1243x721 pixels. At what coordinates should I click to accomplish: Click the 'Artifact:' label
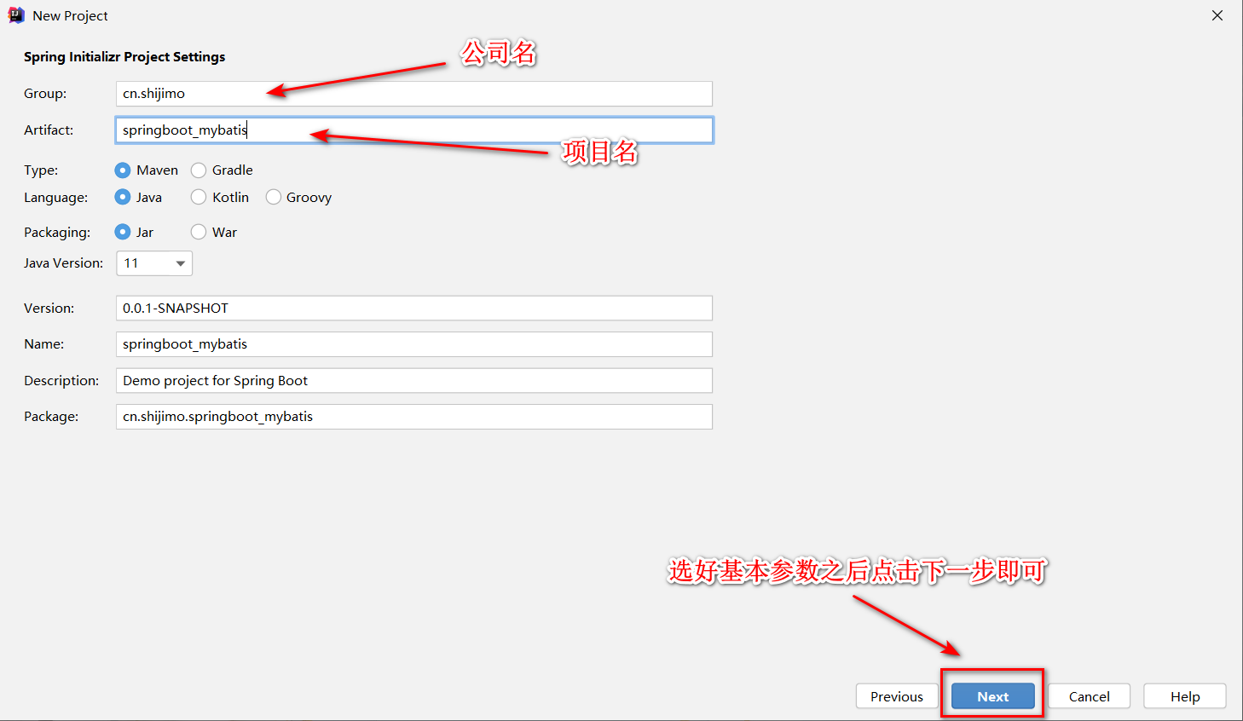(x=49, y=130)
